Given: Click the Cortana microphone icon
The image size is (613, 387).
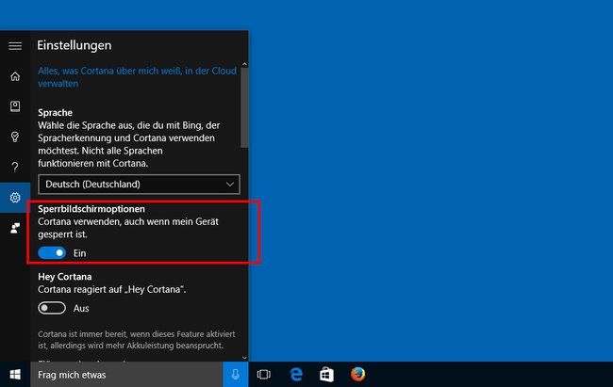Looking at the screenshot, I should pos(236,375).
